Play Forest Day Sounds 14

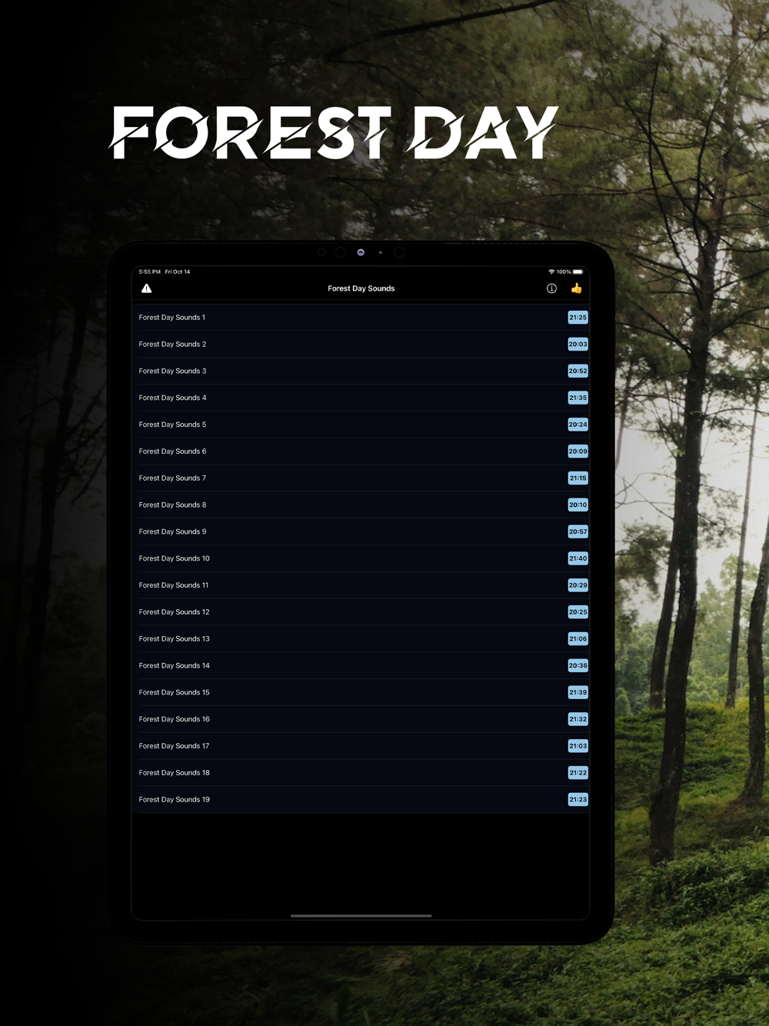[361, 666]
